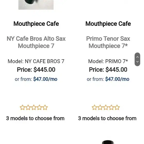Click $47.00/mo financing under NY Cafe Bros
The height and width of the screenshot is (144, 144).
click(x=45, y=79)
